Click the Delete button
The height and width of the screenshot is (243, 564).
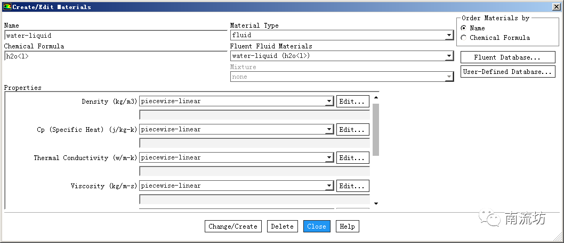[x=283, y=227]
